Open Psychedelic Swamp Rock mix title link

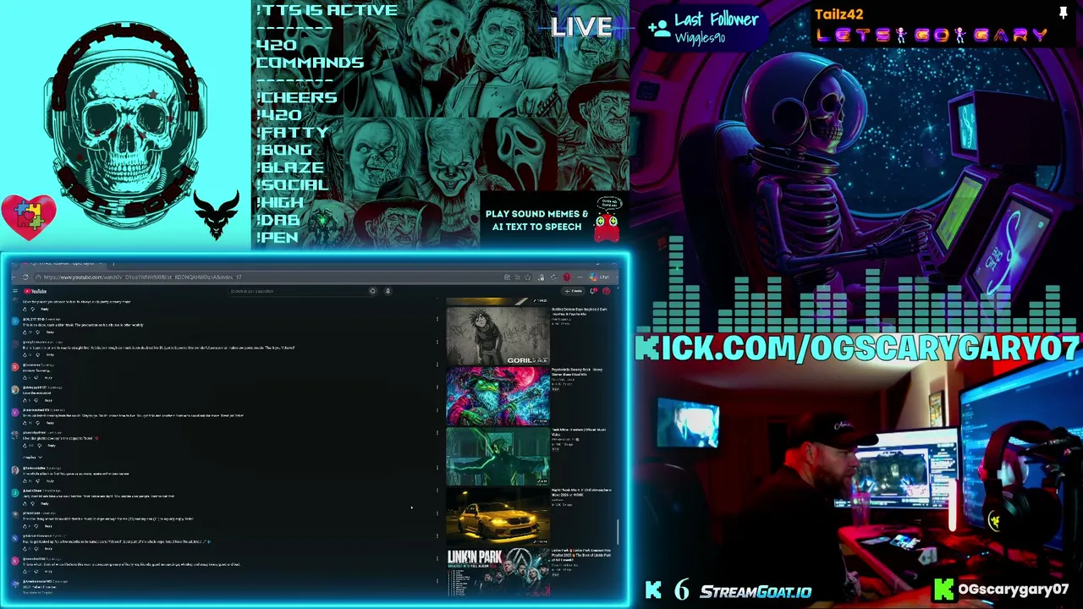coord(577,371)
